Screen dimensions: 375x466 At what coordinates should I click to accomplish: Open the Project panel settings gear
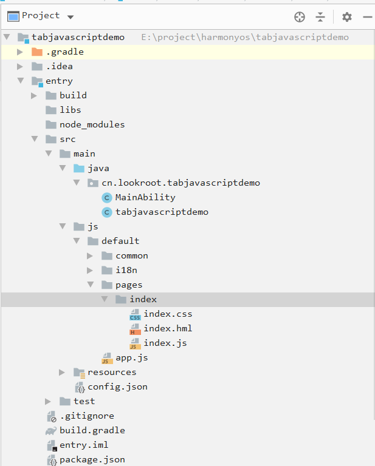pos(346,17)
